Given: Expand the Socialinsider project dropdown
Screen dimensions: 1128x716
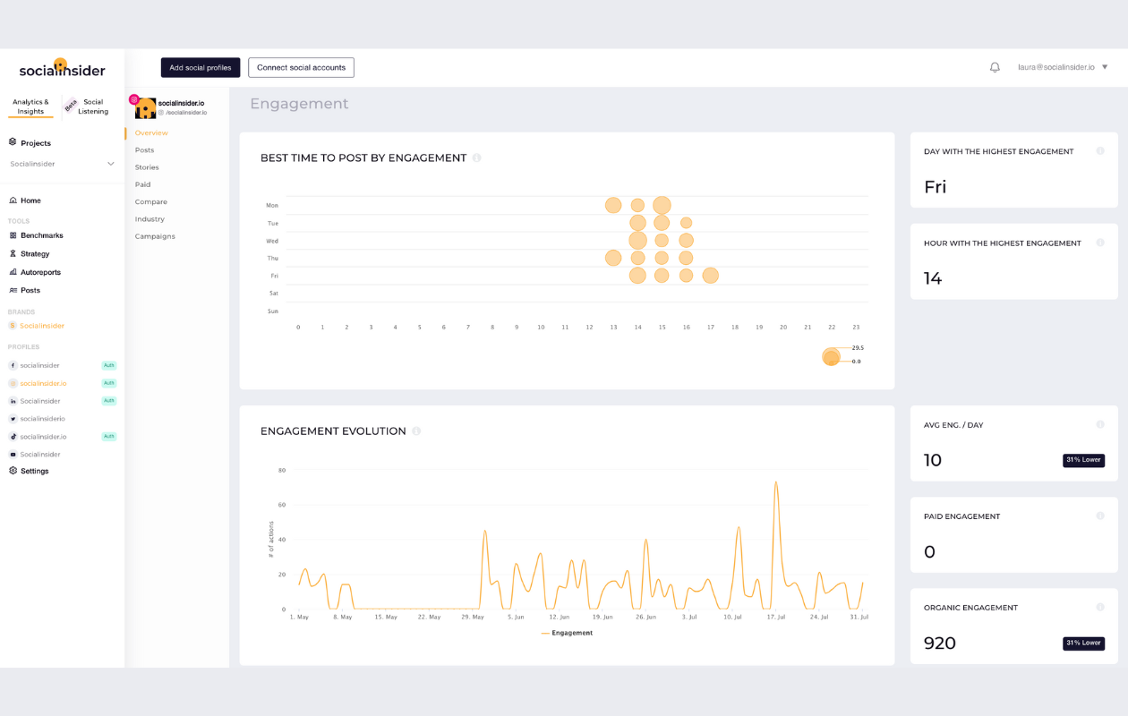Looking at the screenshot, I should click(62, 164).
